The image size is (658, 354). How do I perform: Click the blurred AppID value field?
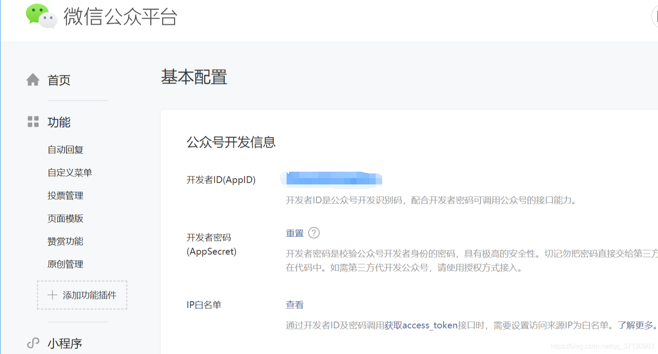click(331, 179)
